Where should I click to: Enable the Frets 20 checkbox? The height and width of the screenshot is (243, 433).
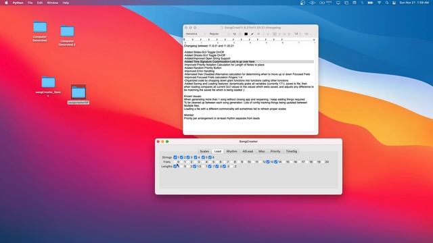323,162
